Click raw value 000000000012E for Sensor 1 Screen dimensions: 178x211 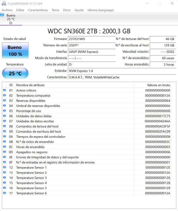coord(158,168)
